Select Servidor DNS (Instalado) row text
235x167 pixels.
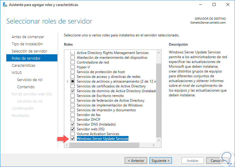pyautogui.click(x=96, y=124)
